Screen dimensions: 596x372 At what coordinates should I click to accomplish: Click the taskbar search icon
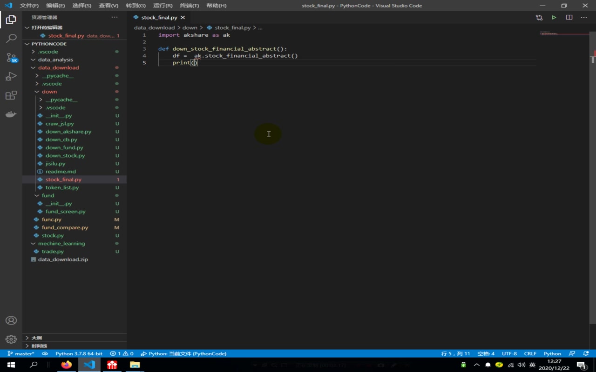pos(34,365)
